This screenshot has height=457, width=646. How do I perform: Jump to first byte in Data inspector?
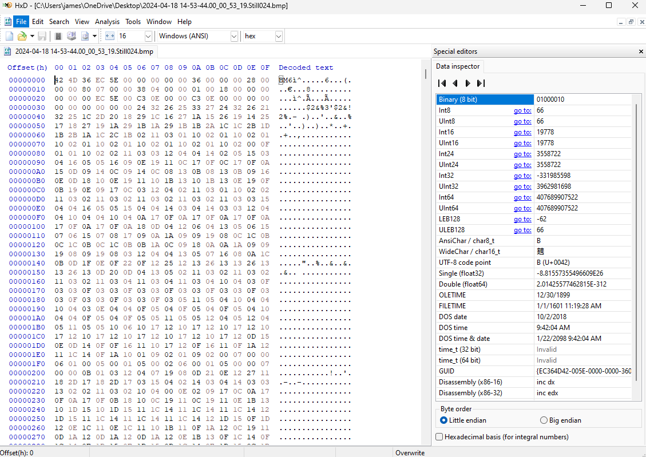tap(442, 84)
